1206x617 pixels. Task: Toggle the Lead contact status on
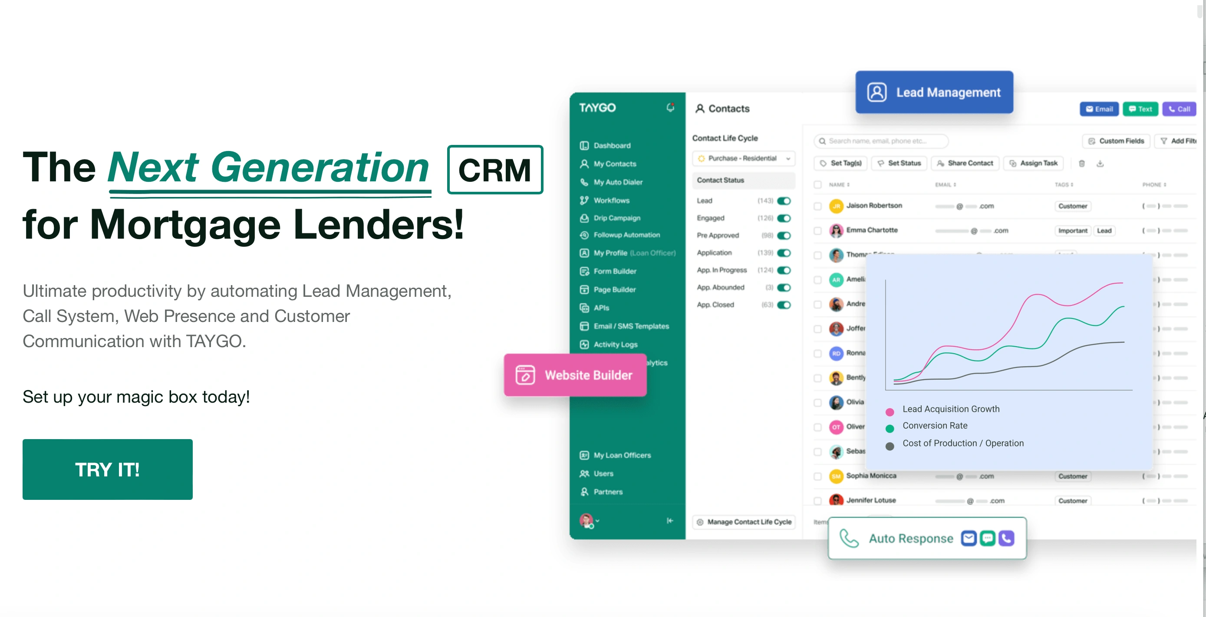(x=785, y=201)
